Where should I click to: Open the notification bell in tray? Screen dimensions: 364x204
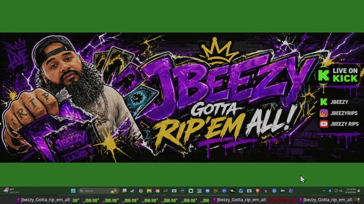(359, 191)
